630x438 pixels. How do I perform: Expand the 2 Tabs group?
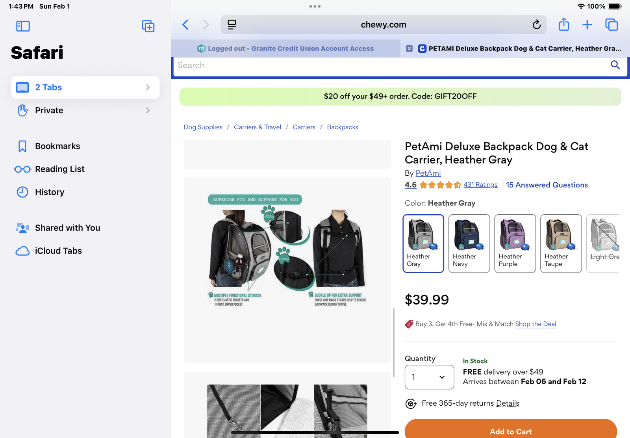coord(85,87)
